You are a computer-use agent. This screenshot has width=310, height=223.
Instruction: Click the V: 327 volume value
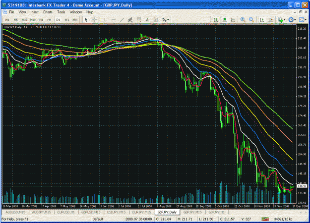tap(246, 219)
